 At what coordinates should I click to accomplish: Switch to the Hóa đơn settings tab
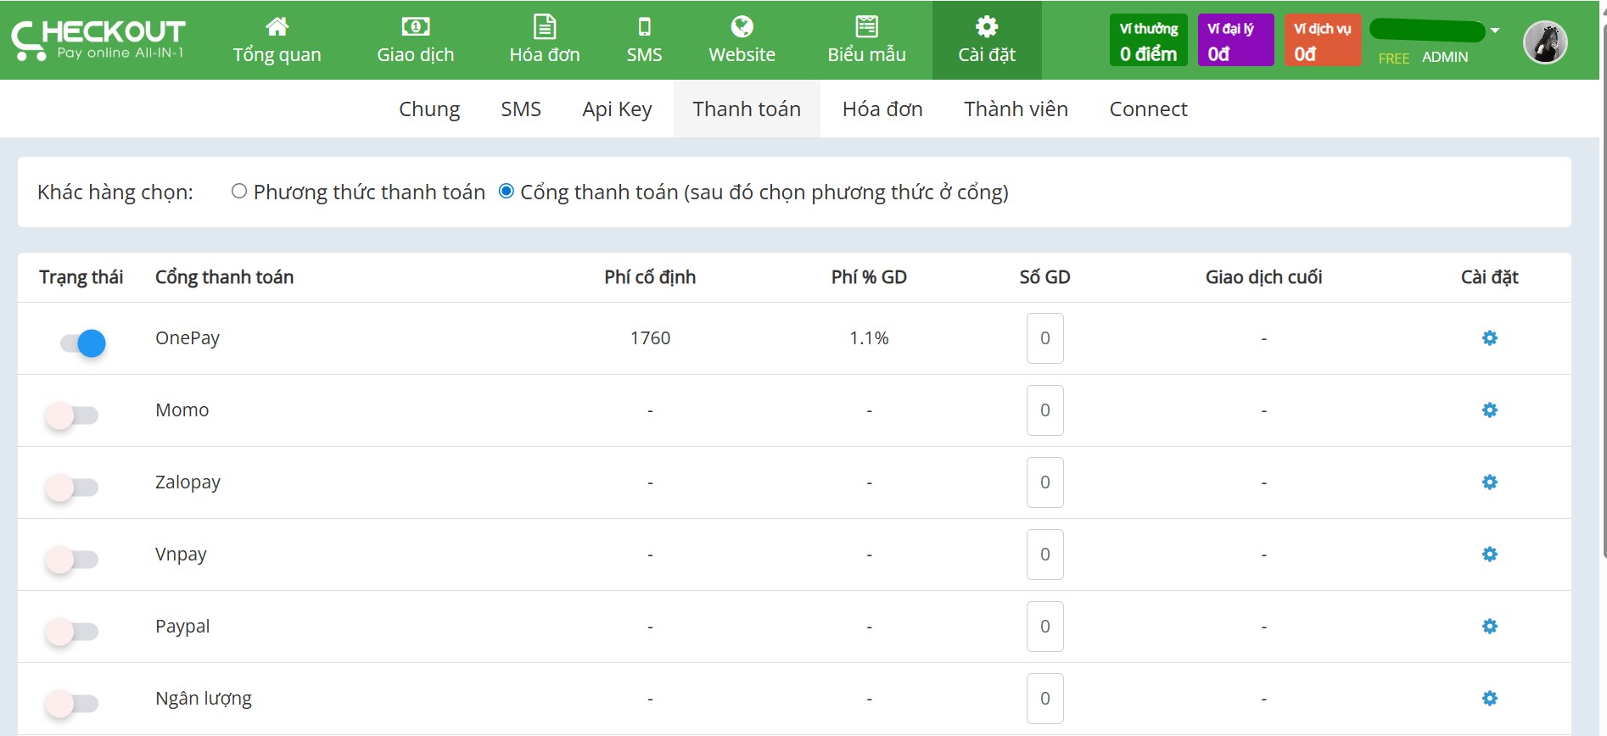coord(882,109)
